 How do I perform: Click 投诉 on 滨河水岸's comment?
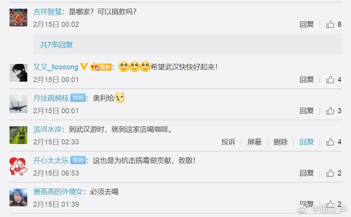(228, 142)
